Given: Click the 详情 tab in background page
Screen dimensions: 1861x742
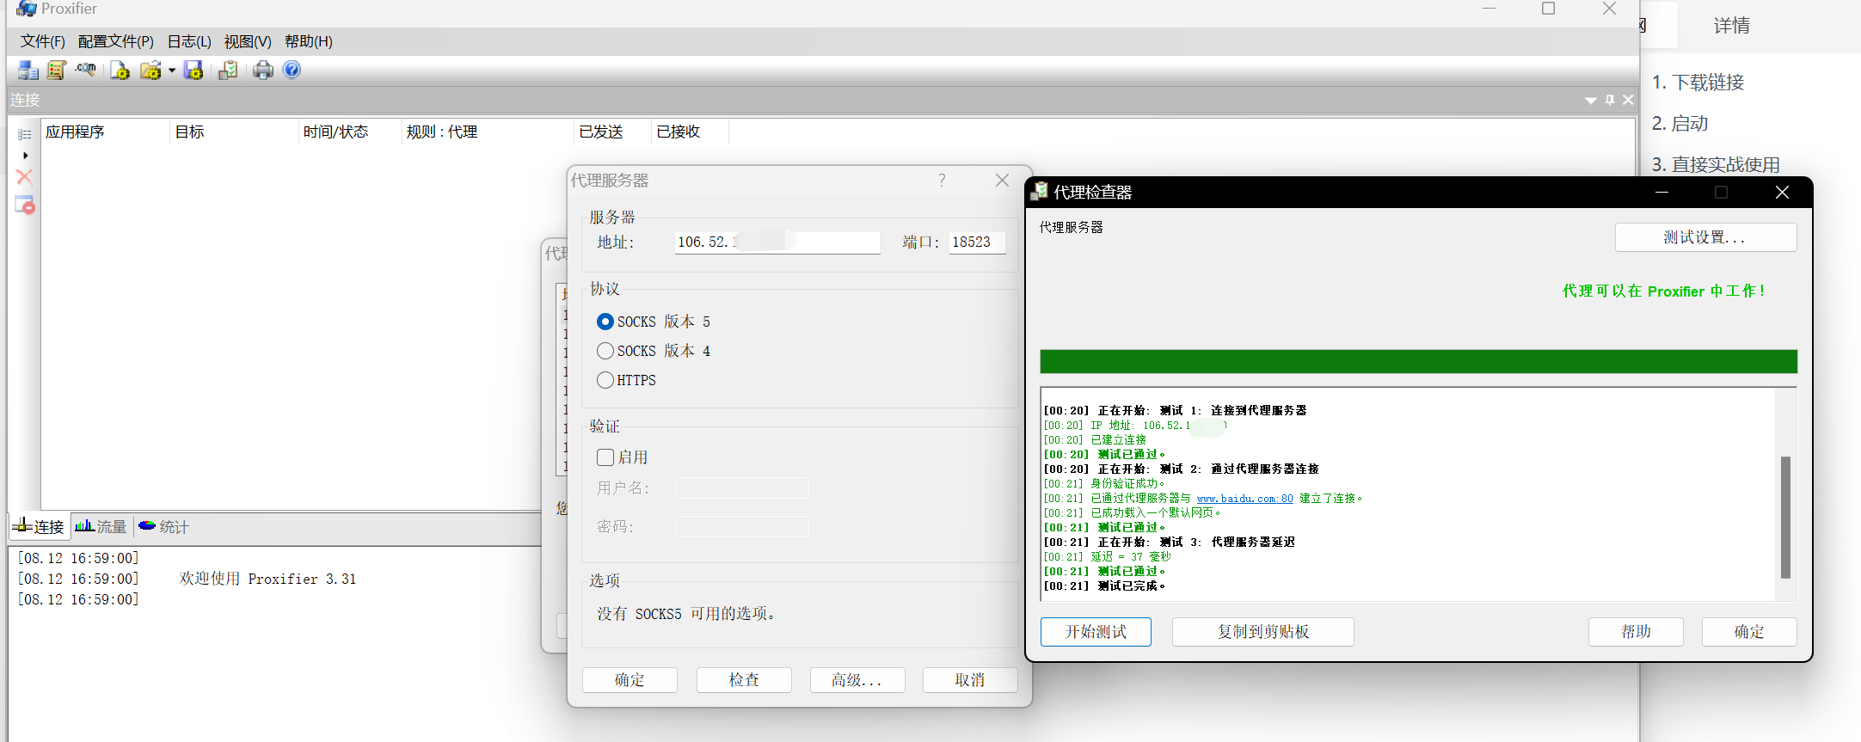Looking at the screenshot, I should [x=1731, y=26].
